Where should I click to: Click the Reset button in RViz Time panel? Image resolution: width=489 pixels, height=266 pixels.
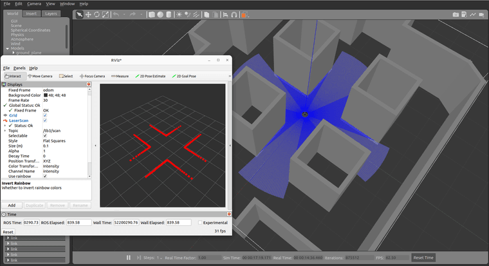pyautogui.click(x=8, y=232)
